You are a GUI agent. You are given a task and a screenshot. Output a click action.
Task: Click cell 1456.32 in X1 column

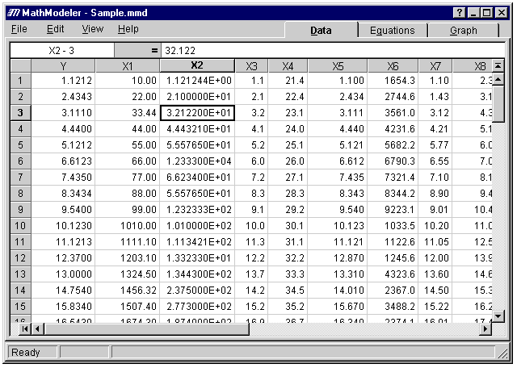pyautogui.click(x=128, y=291)
